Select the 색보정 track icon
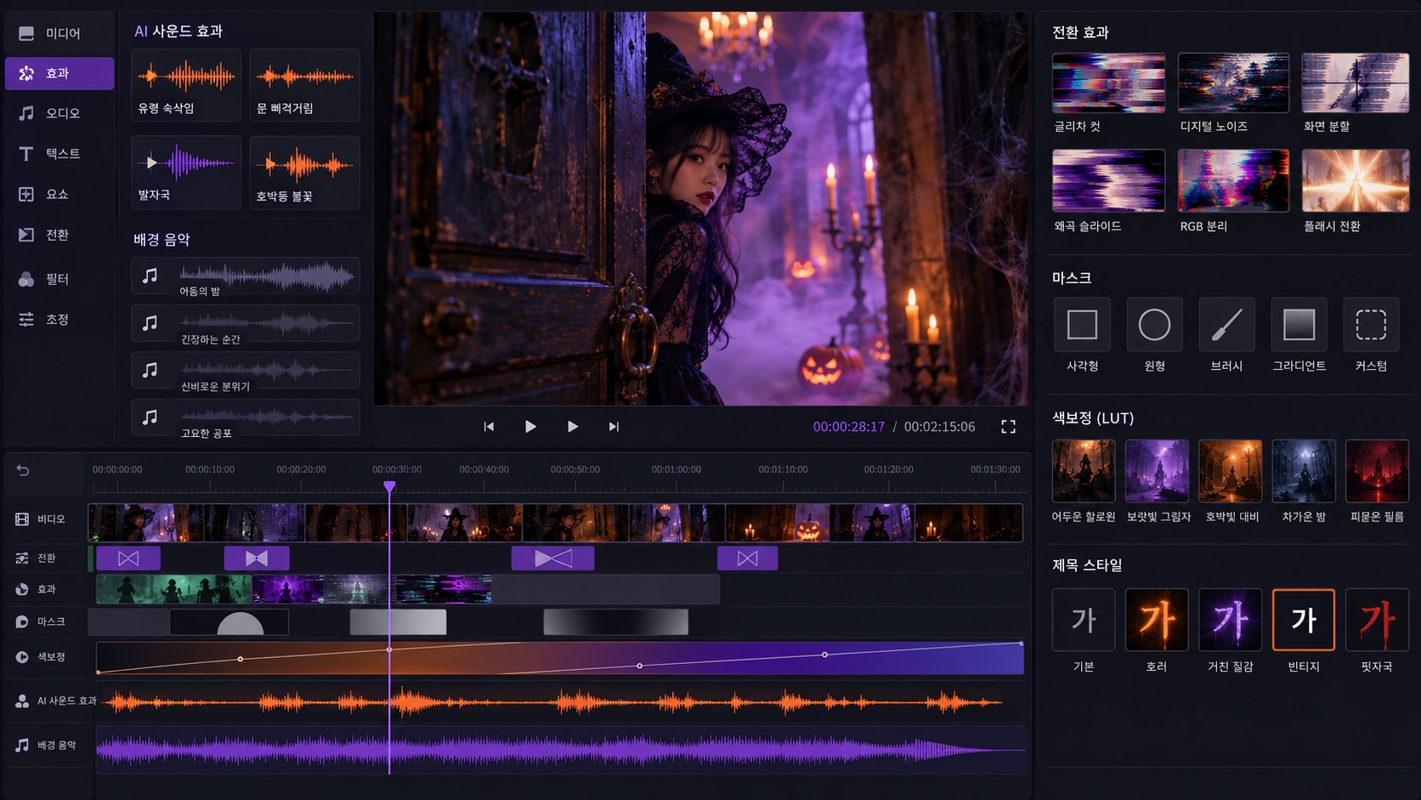 pos(22,657)
